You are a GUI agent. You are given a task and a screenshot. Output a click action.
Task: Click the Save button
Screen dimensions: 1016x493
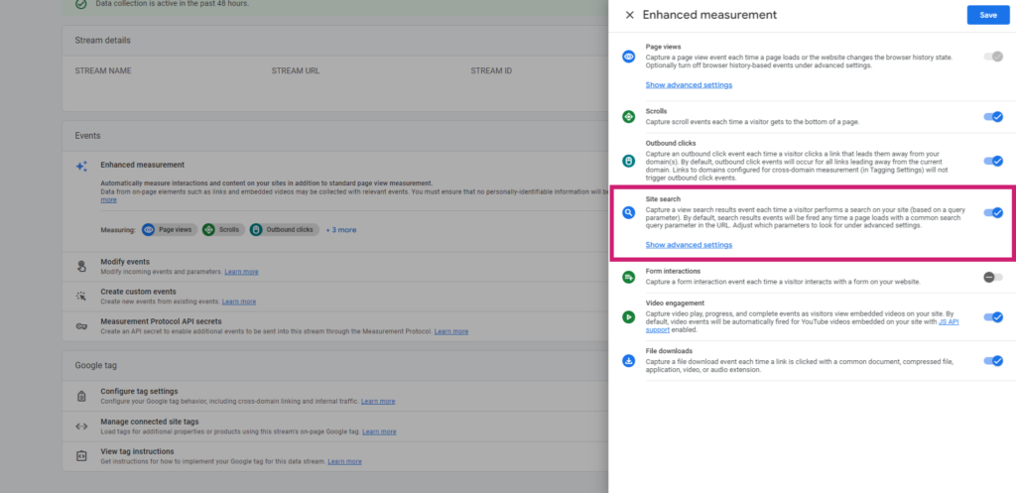pyautogui.click(x=987, y=15)
